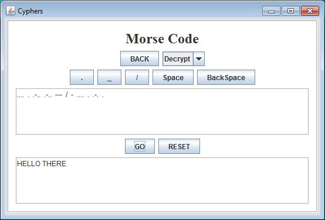
Task: Click the Java icon in title bar
Action: [11, 11]
